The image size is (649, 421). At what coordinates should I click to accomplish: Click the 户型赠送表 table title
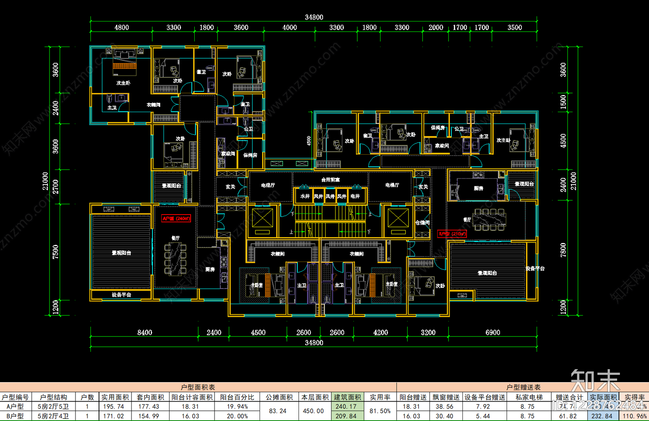523,387
